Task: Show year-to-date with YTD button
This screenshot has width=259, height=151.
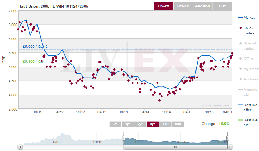Action: click(x=165, y=124)
